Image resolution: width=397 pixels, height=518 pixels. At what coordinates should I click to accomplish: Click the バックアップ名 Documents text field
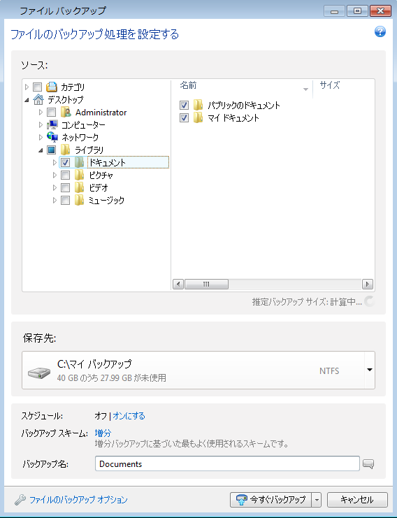pyautogui.click(x=227, y=463)
